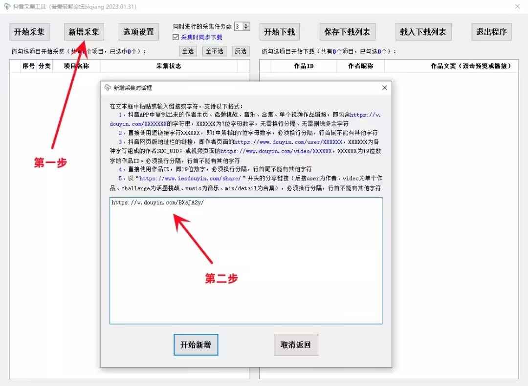
Task: Click the 序号 column header
Action: tap(29, 66)
